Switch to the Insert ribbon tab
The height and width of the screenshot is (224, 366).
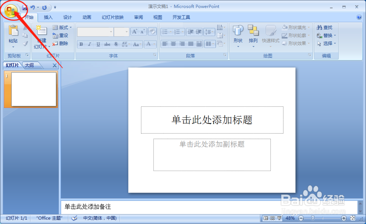pyautogui.click(x=48, y=17)
